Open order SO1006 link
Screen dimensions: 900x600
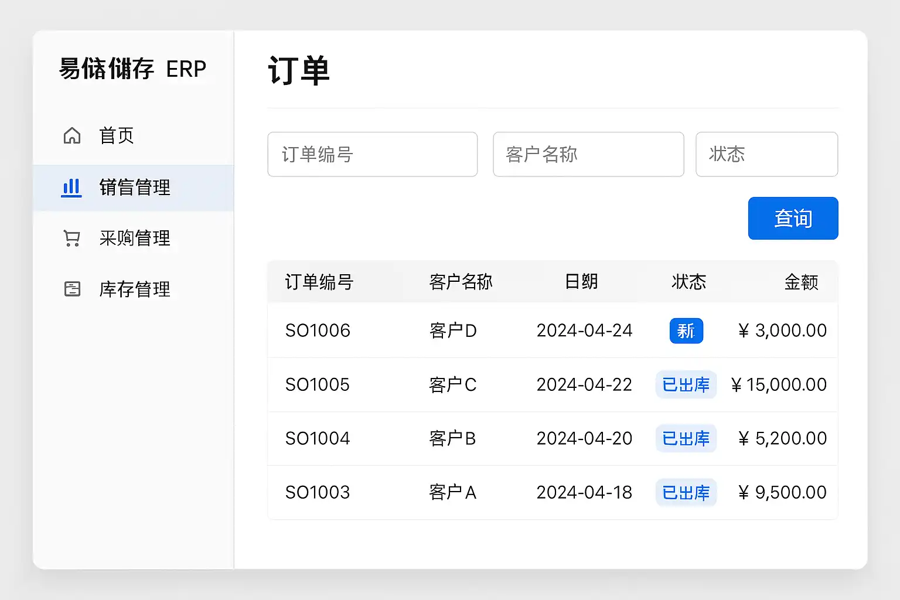pyautogui.click(x=318, y=330)
